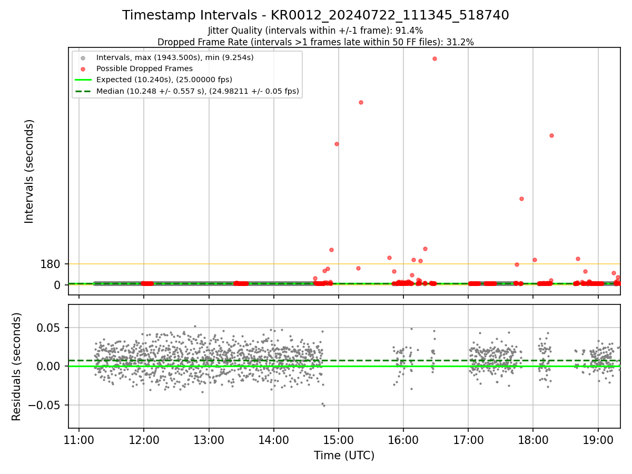Image resolution: width=632 pixels, height=474 pixels.
Task: Click the '0.05' residuals tick label
Action: [x=49, y=328]
